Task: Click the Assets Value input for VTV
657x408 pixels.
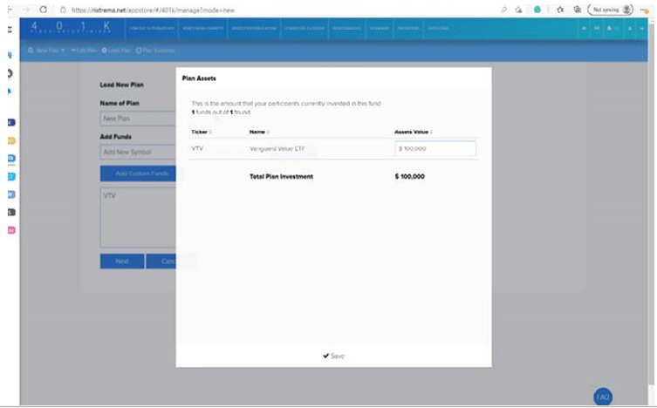Action: point(435,149)
